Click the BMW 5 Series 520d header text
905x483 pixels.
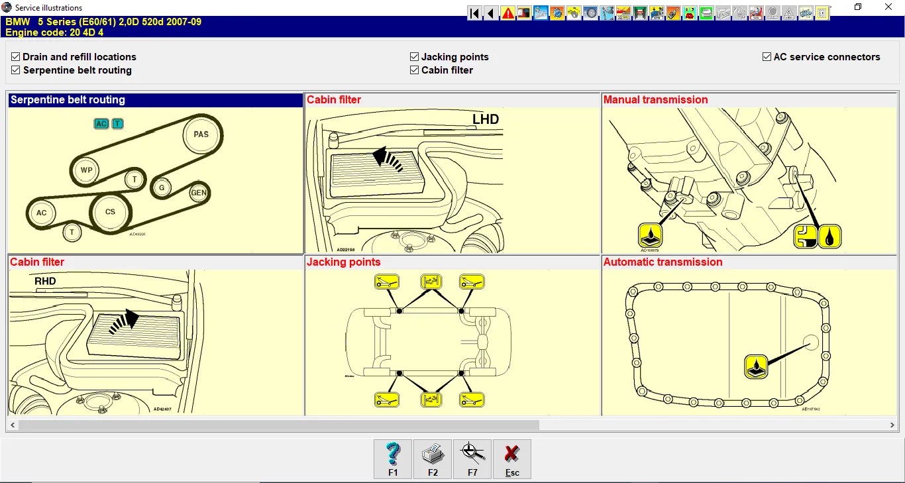[x=103, y=22]
